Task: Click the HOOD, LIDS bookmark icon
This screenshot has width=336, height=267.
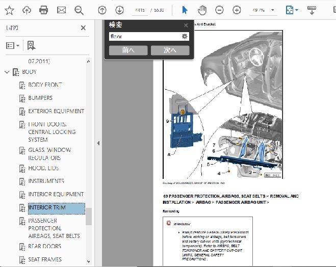Action: pyautogui.click(x=22, y=169)
